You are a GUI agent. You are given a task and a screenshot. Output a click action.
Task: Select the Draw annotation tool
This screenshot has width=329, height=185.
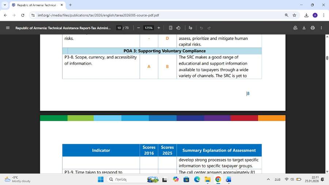click(190, 28)
